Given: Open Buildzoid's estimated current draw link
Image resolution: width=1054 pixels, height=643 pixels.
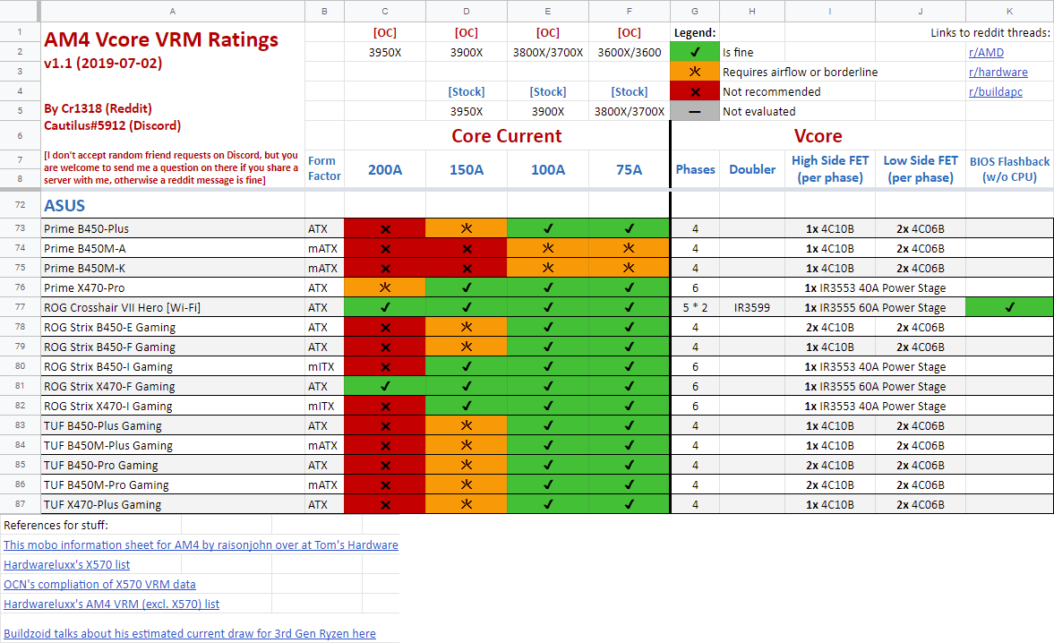Looking at the screenshot, I should click(190, 633).
